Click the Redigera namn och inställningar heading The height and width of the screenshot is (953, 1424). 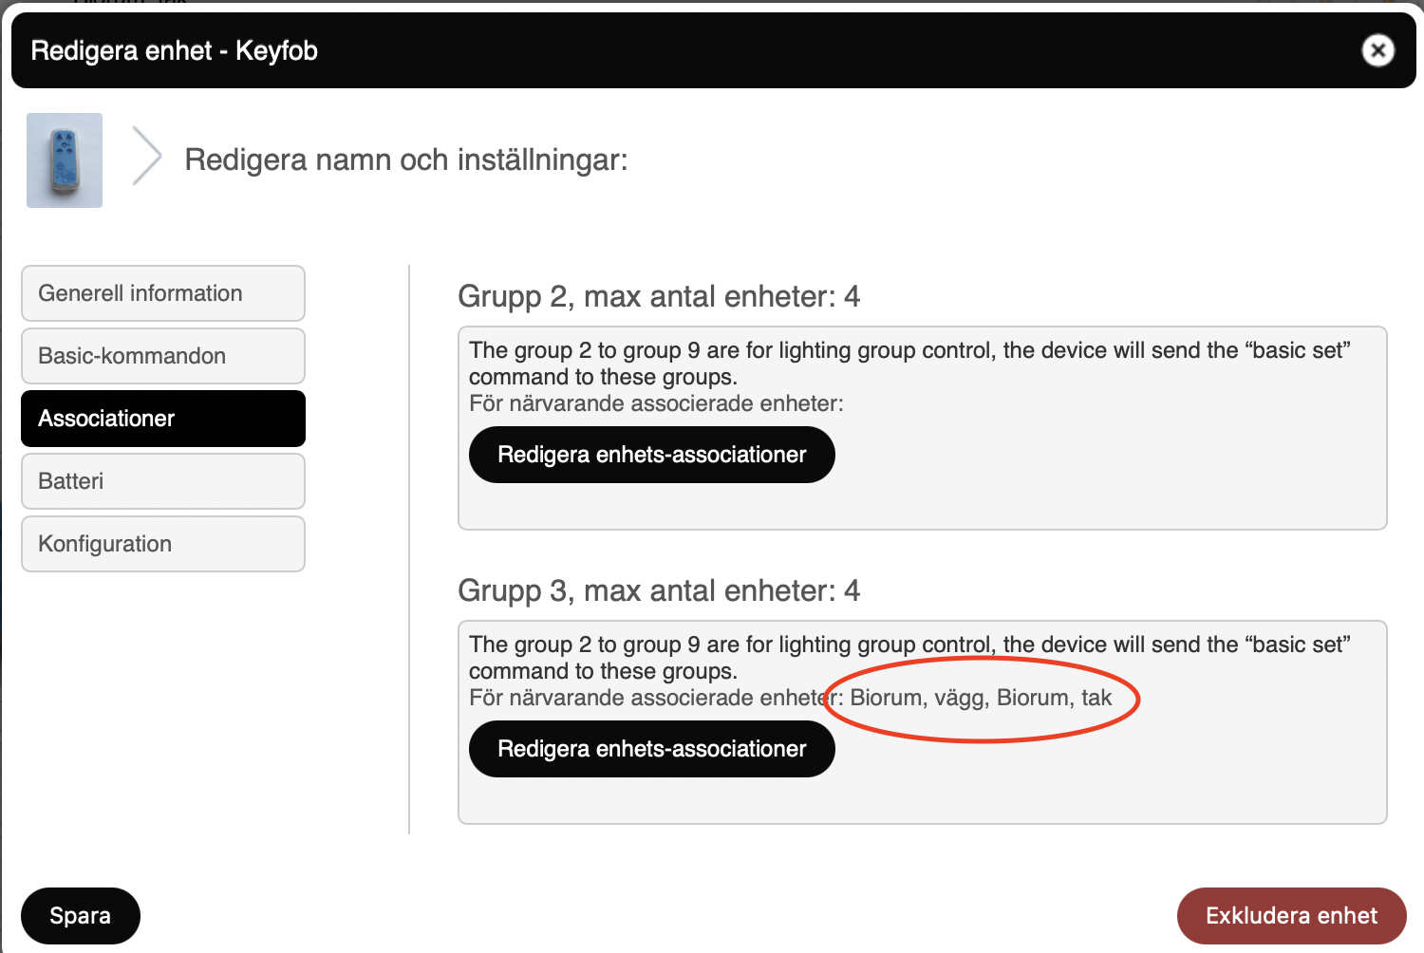pyautogui.click(x=406, y=160)
